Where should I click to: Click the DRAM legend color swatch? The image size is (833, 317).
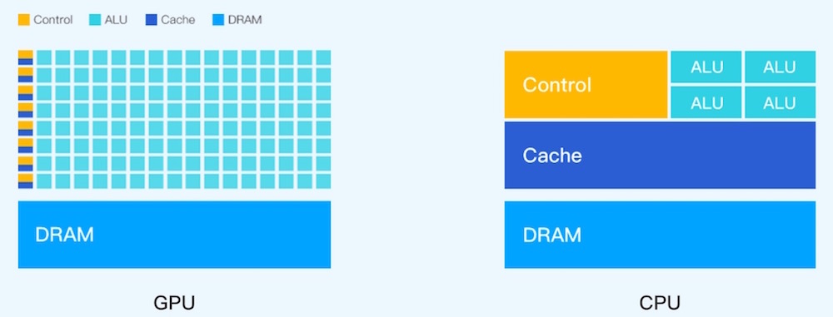pos(217,20)
